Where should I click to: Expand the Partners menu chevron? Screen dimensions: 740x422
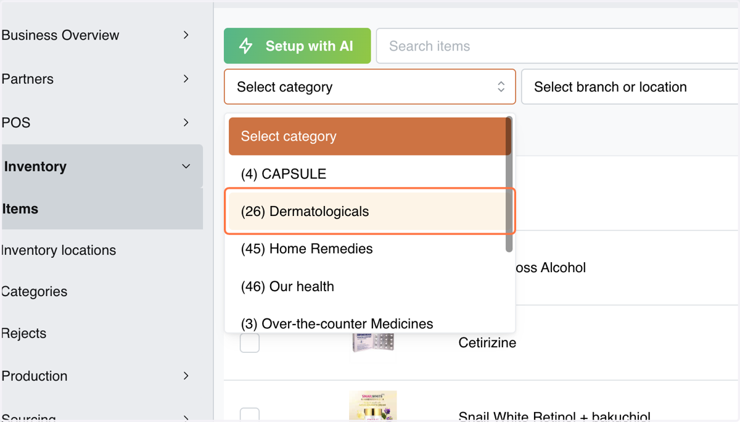pos(186,79)
